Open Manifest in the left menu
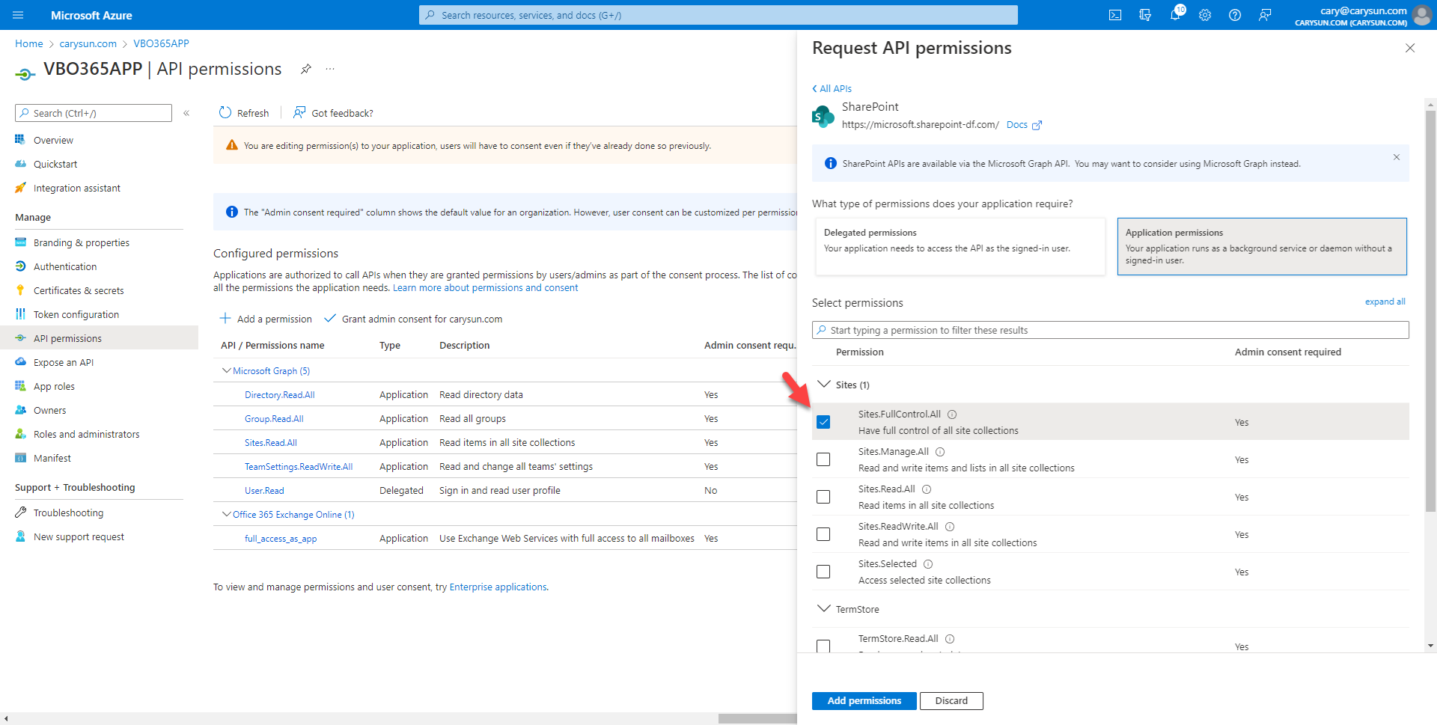The height and width of the screenshot is (725, 1437). 52,458
